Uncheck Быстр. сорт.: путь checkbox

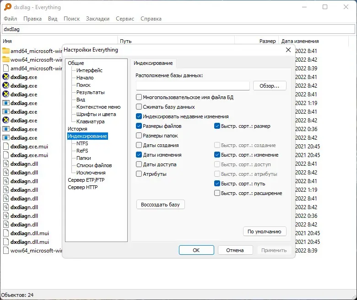(x=217, y=184)
